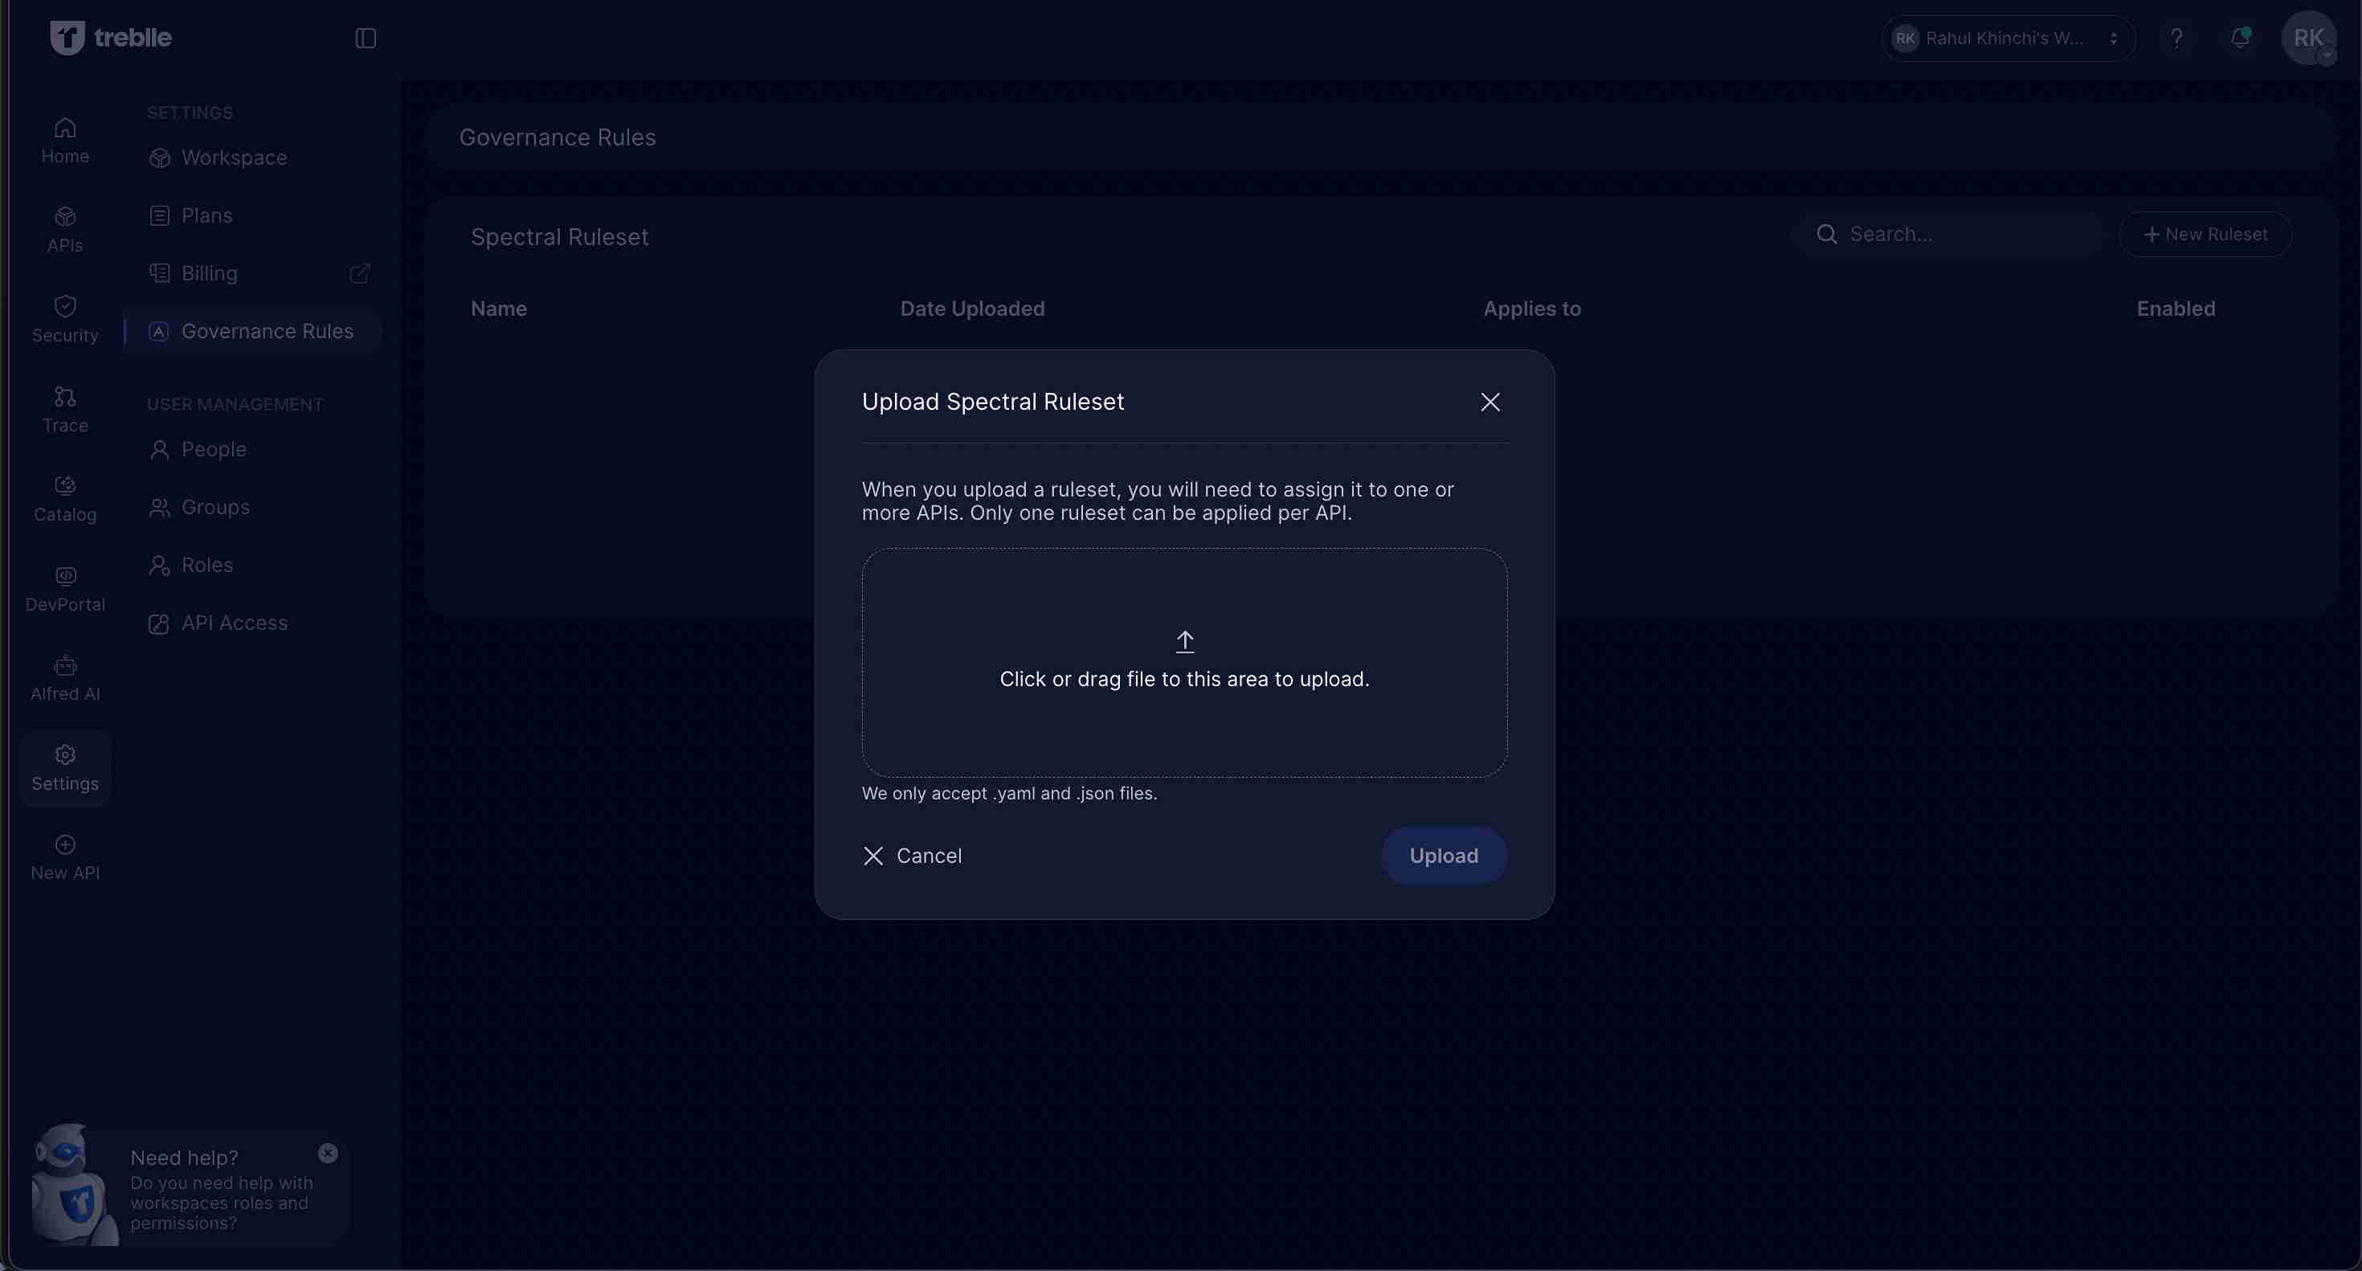Click the New API plus icon
Screen dimensions: 2362x1271
[x=65, y=844]
